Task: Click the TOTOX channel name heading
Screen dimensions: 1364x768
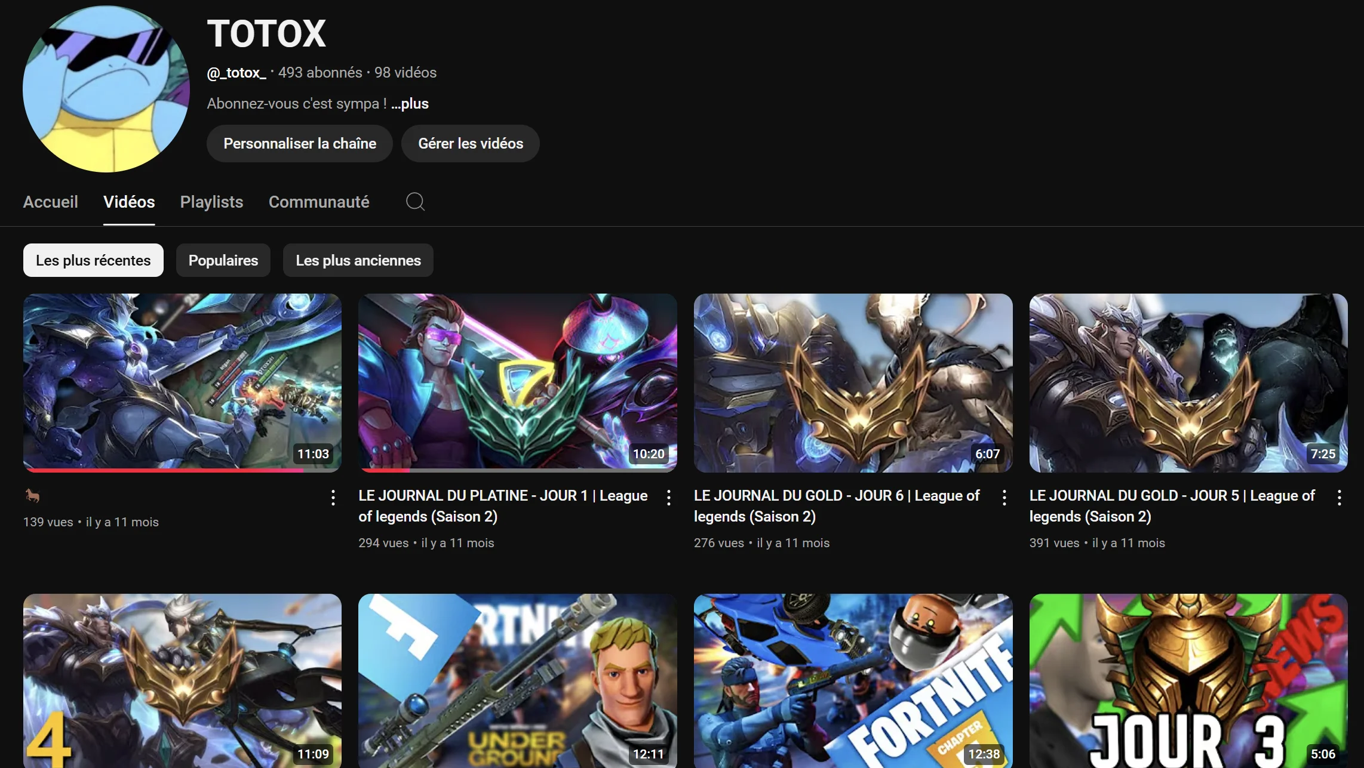Action: 266,33
